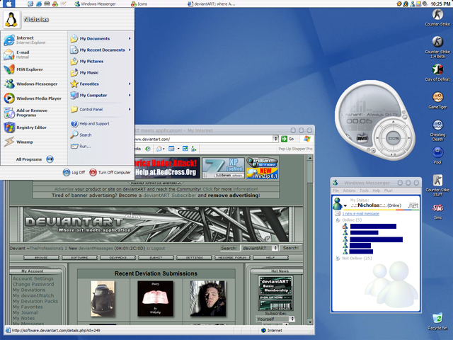Image resolution: width=453 pixels, height=340 pixels.
Task: Open the Sims desktop icon
Action: [437, 211]
